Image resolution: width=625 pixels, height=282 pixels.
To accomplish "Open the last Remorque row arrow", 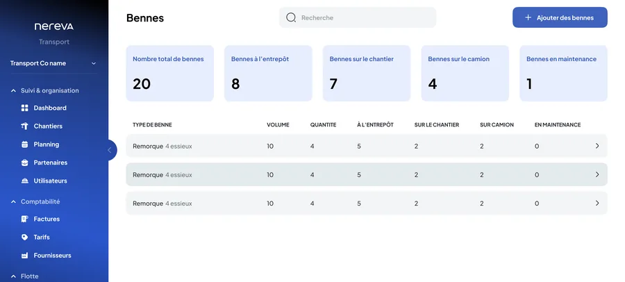I will (x=597, y=204).
